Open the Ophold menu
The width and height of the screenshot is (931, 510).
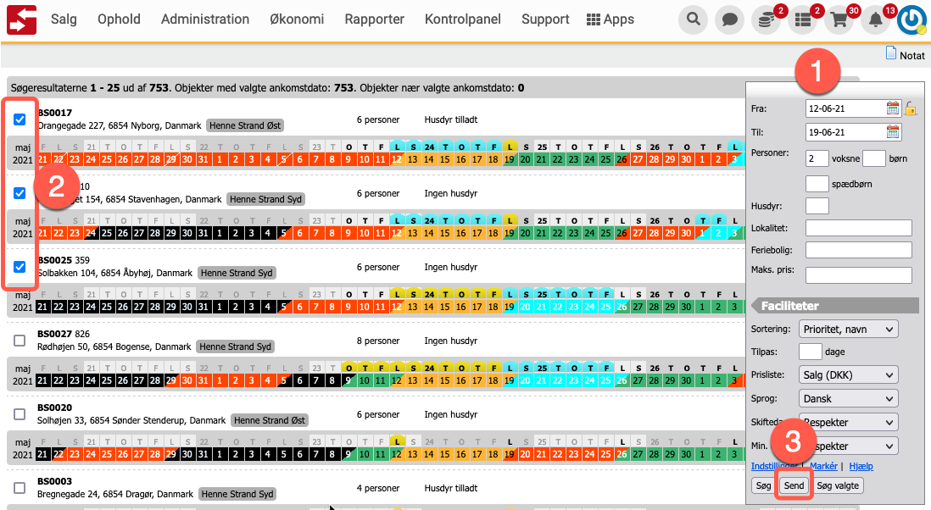point(119,19)
